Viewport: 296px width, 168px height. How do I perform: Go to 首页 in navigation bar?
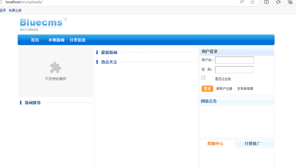coord(35,40)
